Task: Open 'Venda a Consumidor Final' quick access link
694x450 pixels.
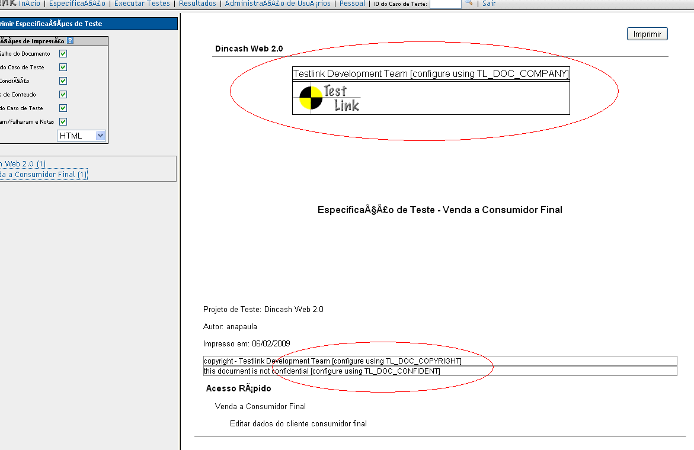Action: coord(260,406)
